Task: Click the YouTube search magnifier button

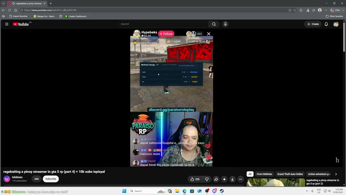Action: point(214,24)
